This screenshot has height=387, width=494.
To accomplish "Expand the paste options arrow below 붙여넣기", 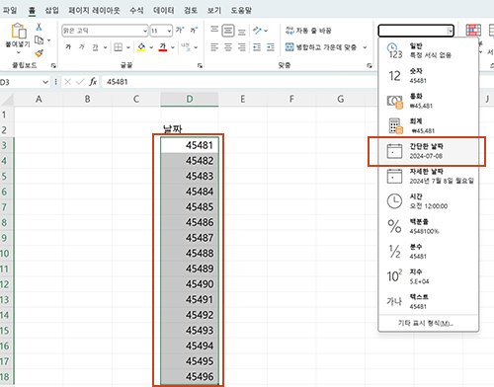I will (x=19, y=52).
